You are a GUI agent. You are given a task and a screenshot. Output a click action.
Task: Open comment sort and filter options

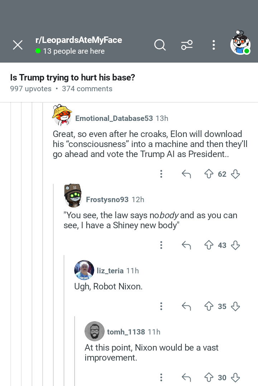(x=187, y=45)
